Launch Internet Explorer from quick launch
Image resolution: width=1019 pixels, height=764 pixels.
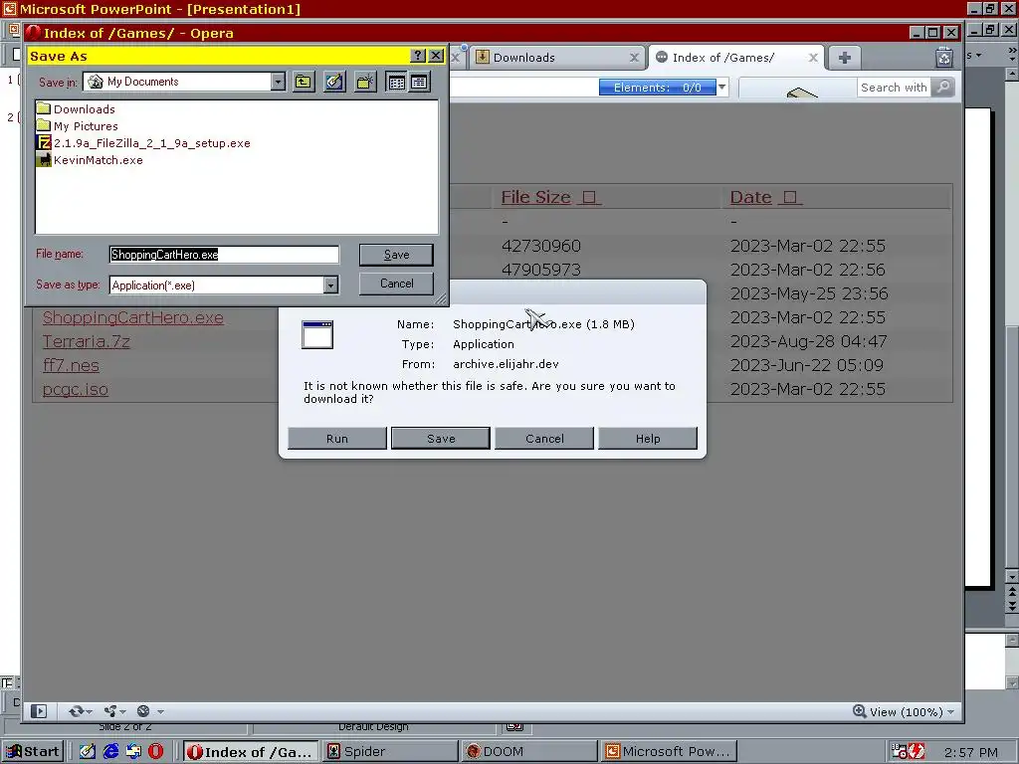(111, 752)
